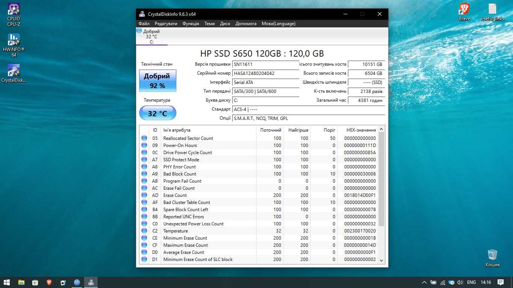Click the ENG language indicator
The width and height of the screenshot is (513, 288).
pos(471,282)
